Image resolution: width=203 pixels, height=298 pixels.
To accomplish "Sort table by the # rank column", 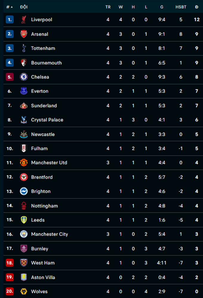I will click(x=9, y=7).
